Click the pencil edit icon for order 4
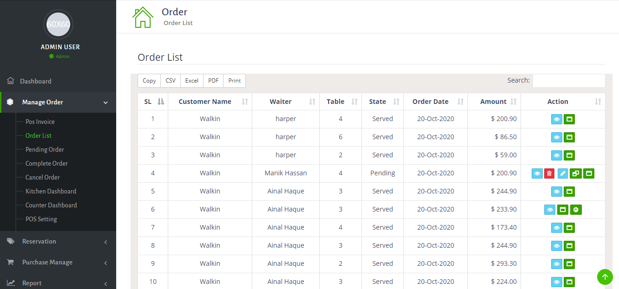 [562, 173]
